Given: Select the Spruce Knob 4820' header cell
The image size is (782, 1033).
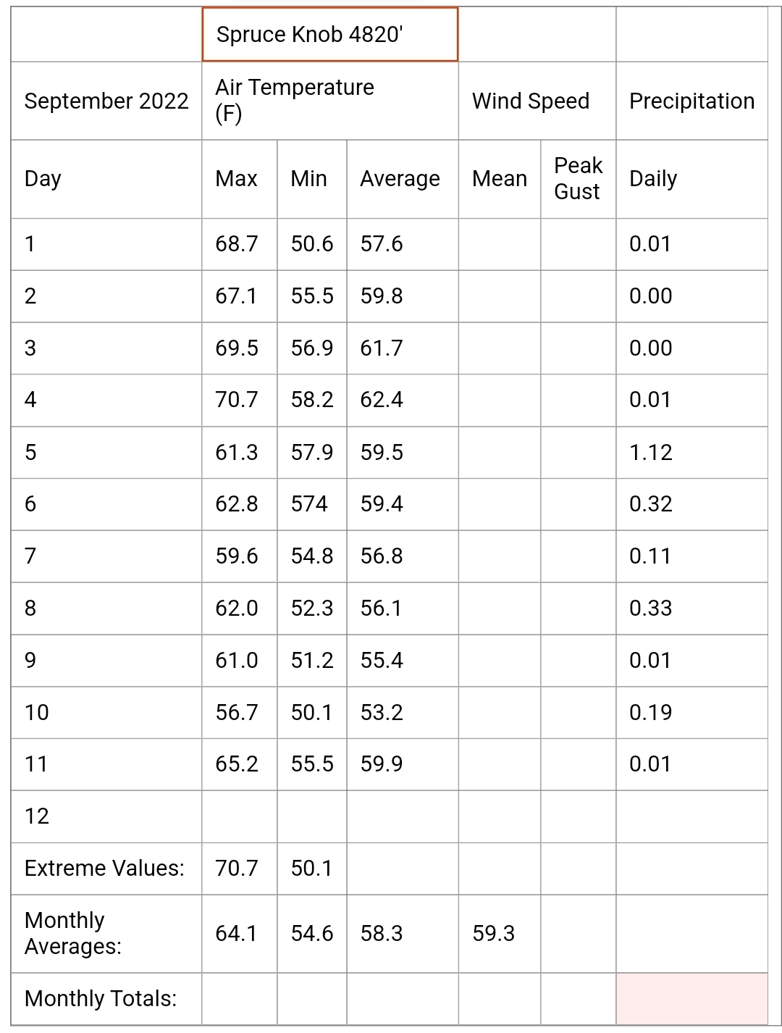Looking at the screenshot, I should click(329, 35).
